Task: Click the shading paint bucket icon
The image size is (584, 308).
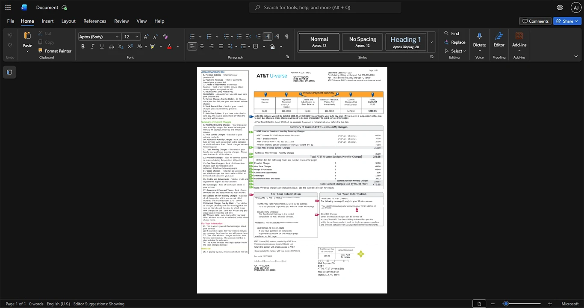Action: 273,46
